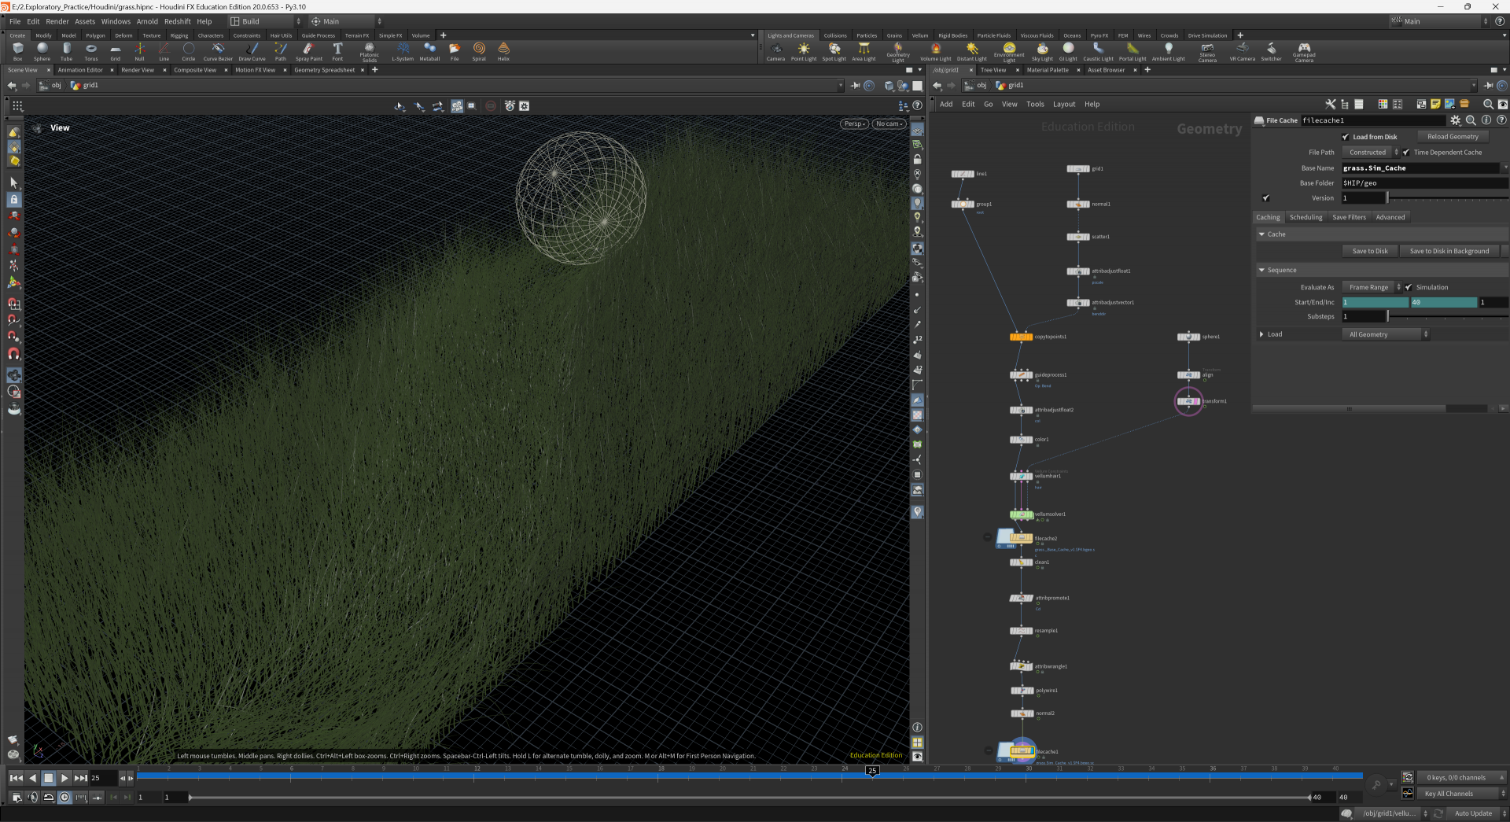Screen dimensions: 1510x822
Task: Toggle the Load from Disk checkbox
Action: coord(1346,137)
